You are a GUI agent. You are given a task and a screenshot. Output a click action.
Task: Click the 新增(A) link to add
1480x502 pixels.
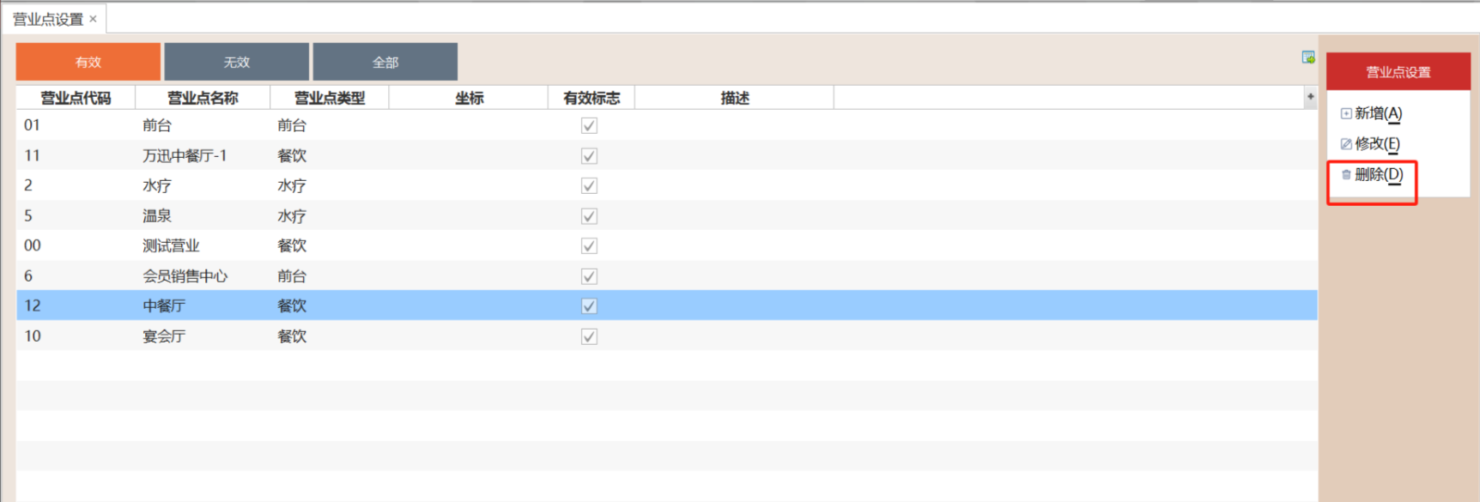pyautogui.click(x=1378, y=113)
